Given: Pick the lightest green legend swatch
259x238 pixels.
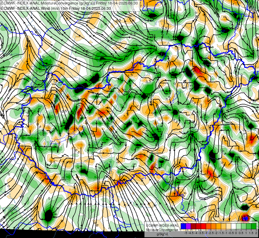Looking at the screenshot, I should tap(239, 226).
